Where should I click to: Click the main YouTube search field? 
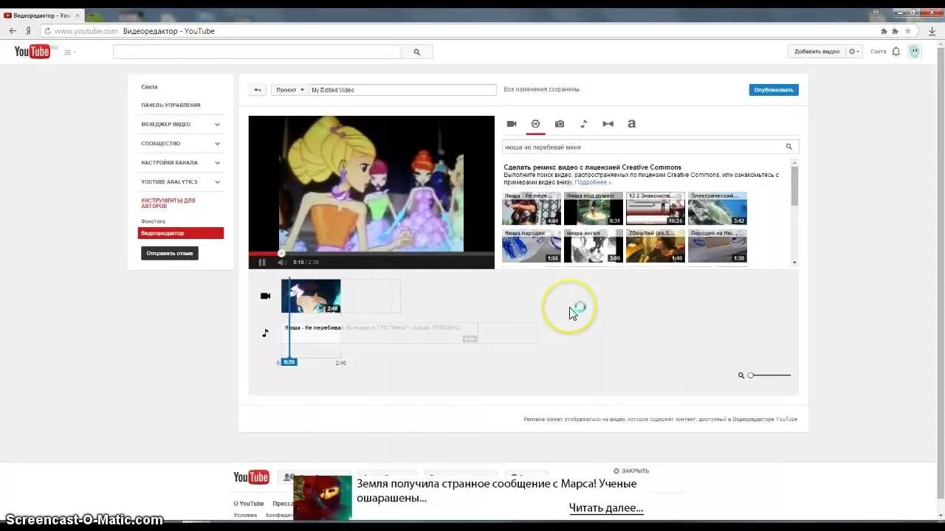pos(257,52)
